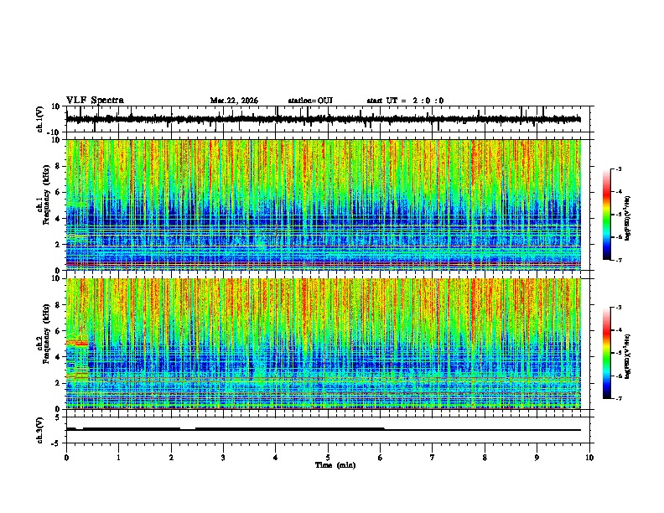Click the ch.3 signal trace panel
The height and width of the screenshot is (513, 664).
coord(328,430)
